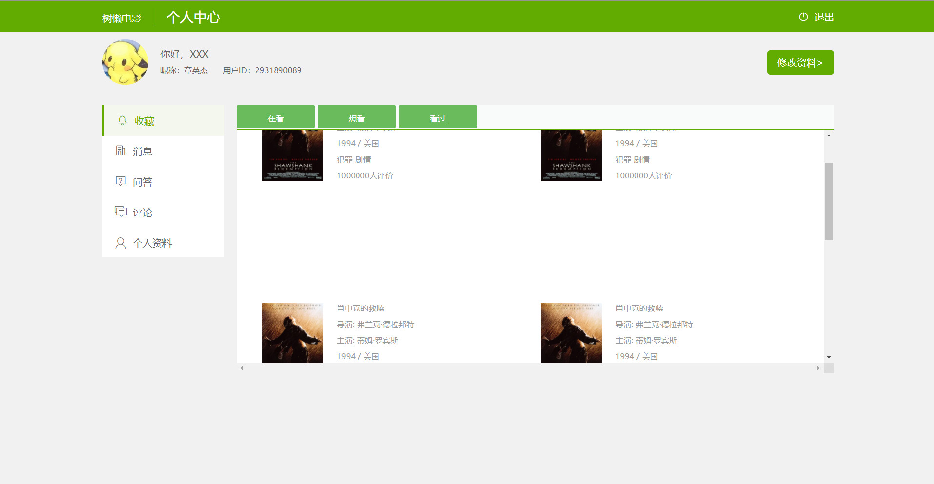Image resolution: width=934 pixels, height=484 pixels.
Task: Click the vertical scrollbar thumb
Action: pyautogui.click(x=829, y=201)
